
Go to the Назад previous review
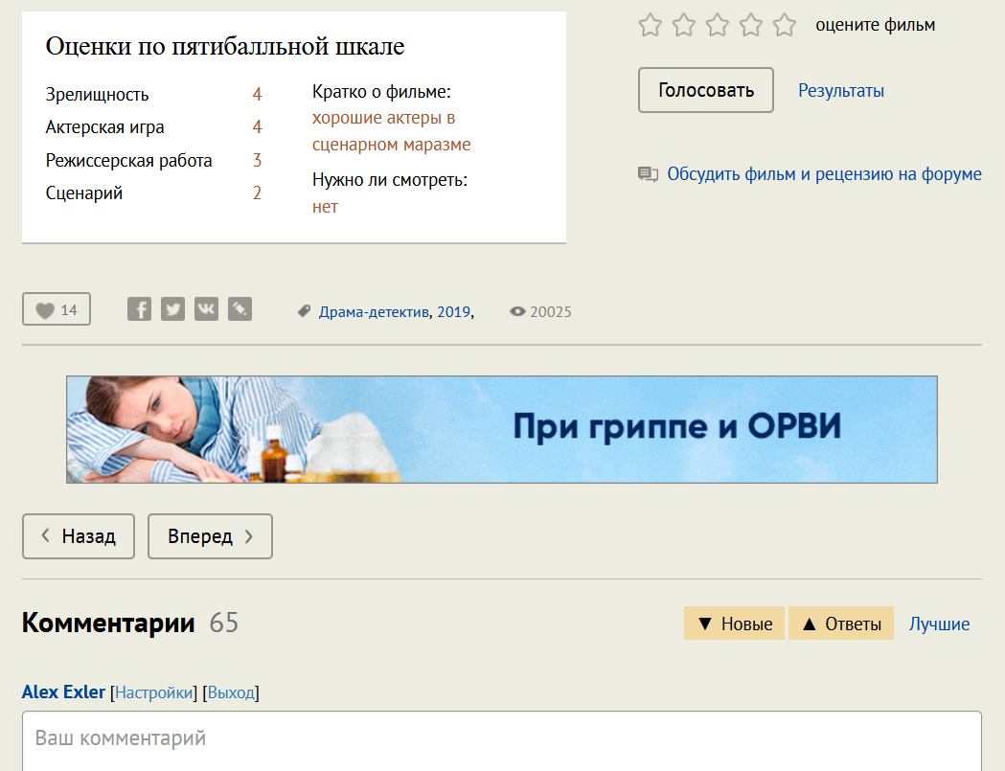point(79,536)
